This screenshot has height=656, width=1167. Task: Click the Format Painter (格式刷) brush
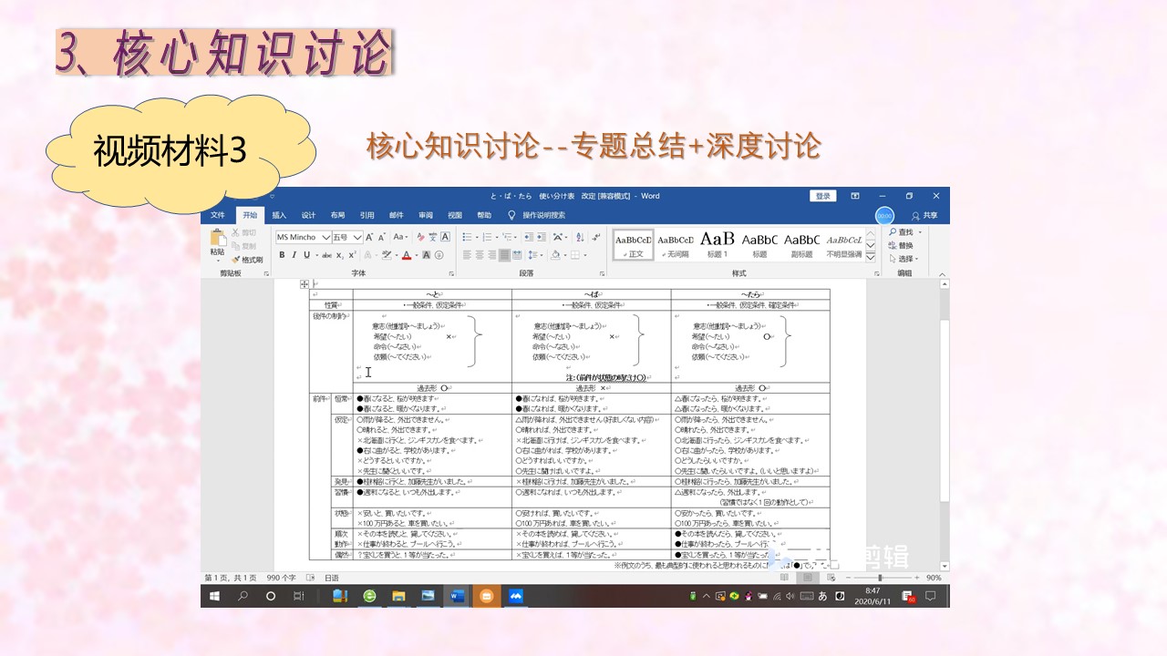[247, 260]
